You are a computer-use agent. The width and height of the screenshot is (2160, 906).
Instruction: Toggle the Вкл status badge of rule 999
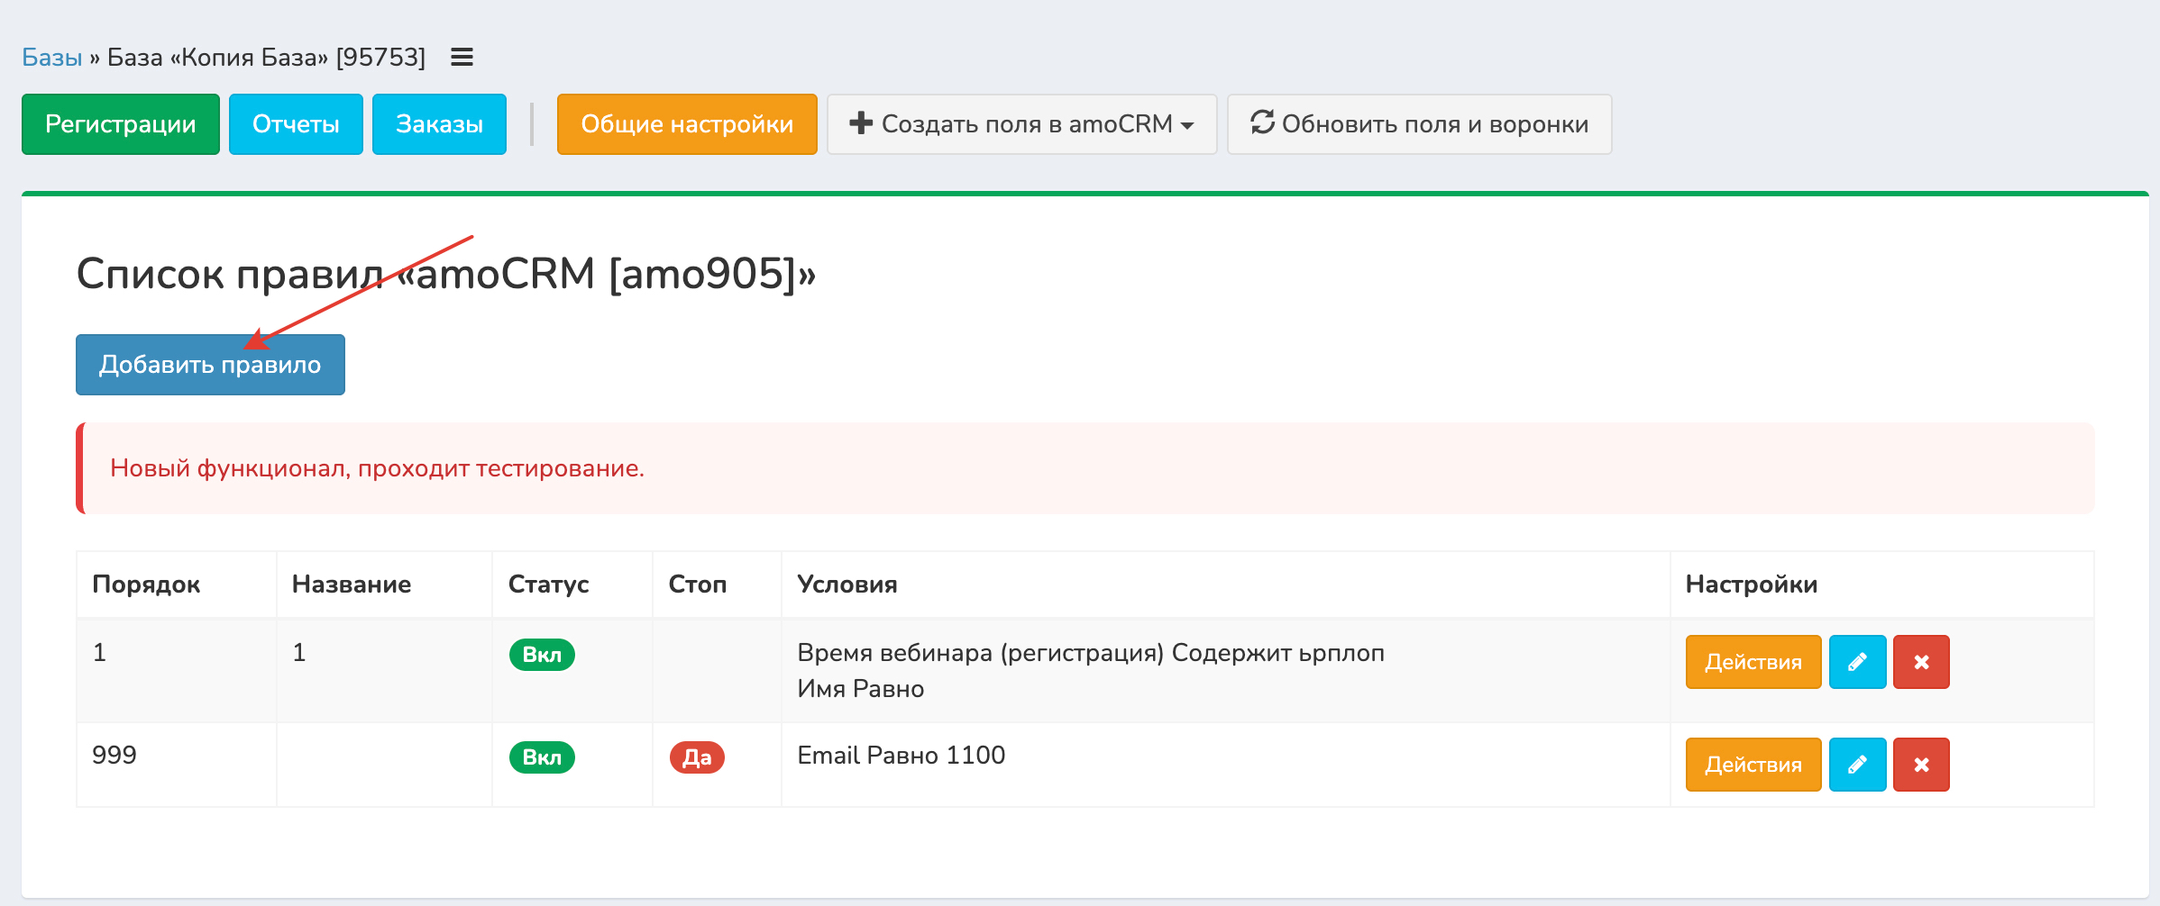tap(542, 757)
